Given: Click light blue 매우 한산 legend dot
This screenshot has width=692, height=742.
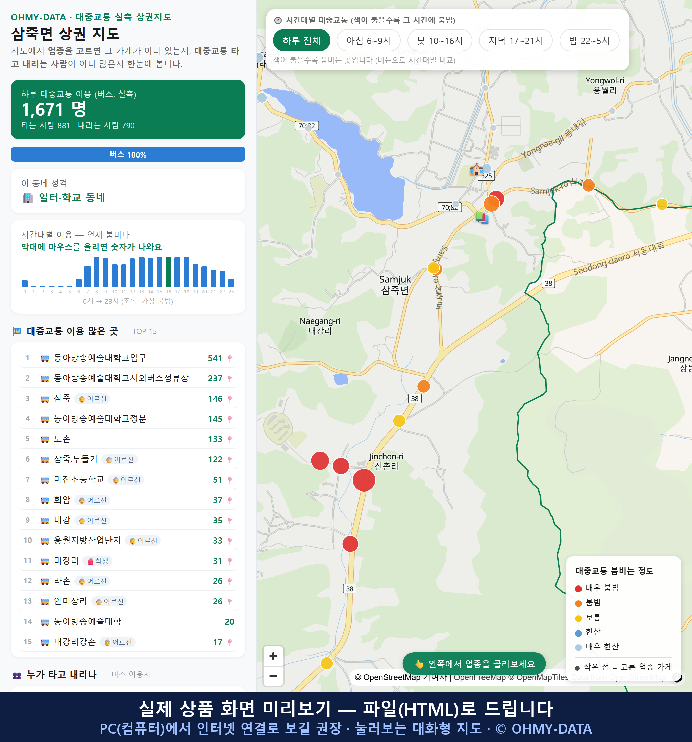Looking at the screenshot, I should tap(578, 648).
